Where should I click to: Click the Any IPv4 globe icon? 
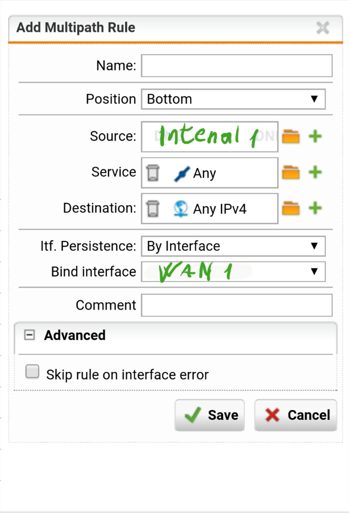click(x=181, y=209)
